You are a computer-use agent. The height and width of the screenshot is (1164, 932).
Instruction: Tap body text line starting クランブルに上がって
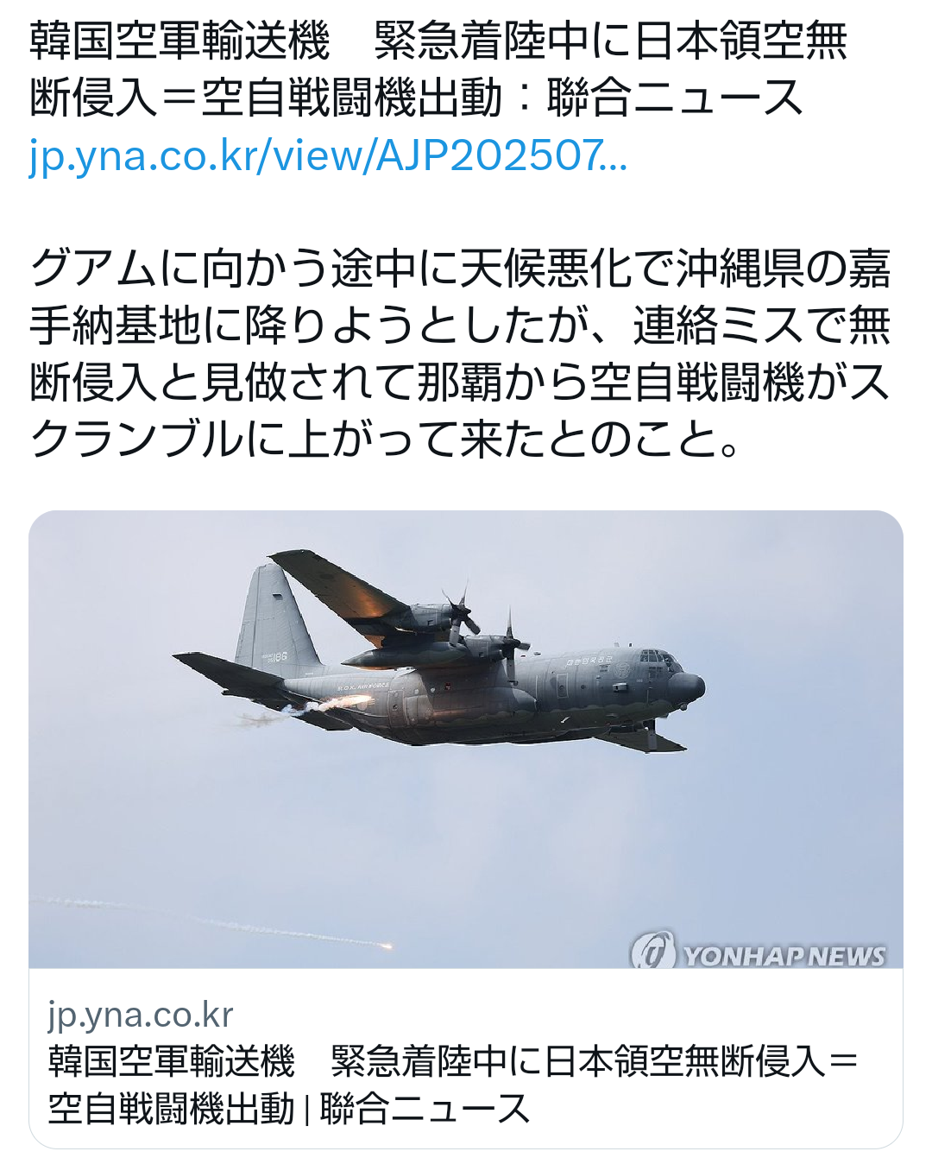coord(385,440)
